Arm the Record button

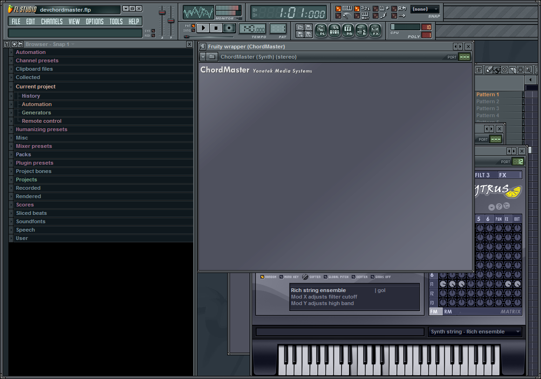[x=229, y=28]
